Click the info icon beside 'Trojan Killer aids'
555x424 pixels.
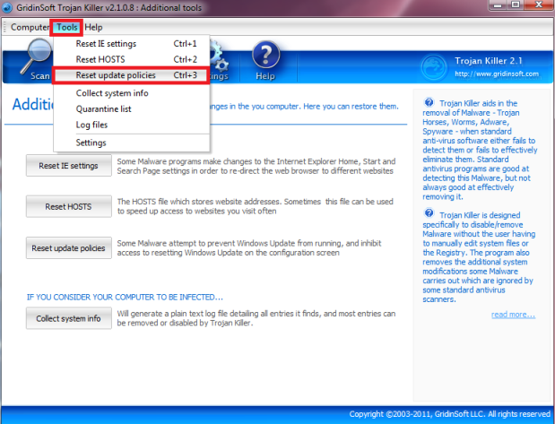429,102
